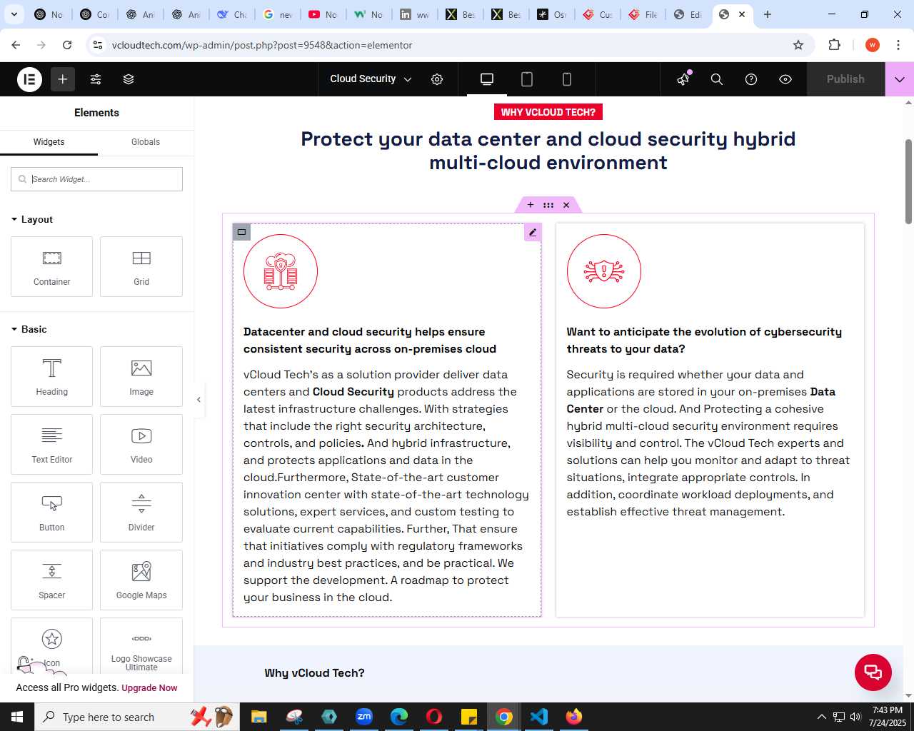Click the data center cloud icon image

pos(281,271)
